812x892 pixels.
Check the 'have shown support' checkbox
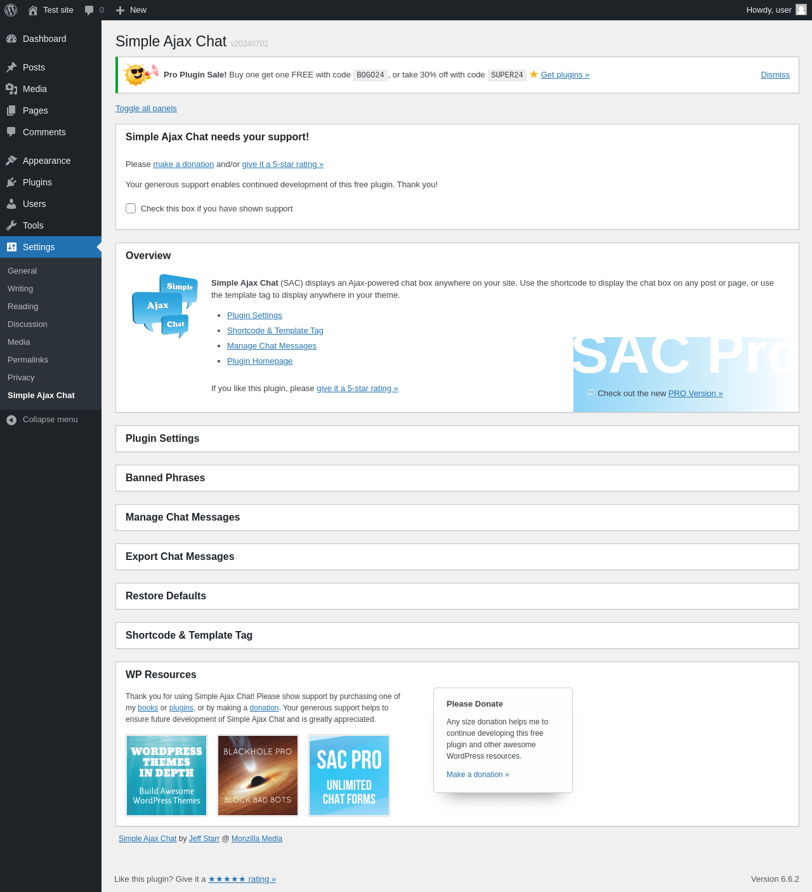click(131, 208)
